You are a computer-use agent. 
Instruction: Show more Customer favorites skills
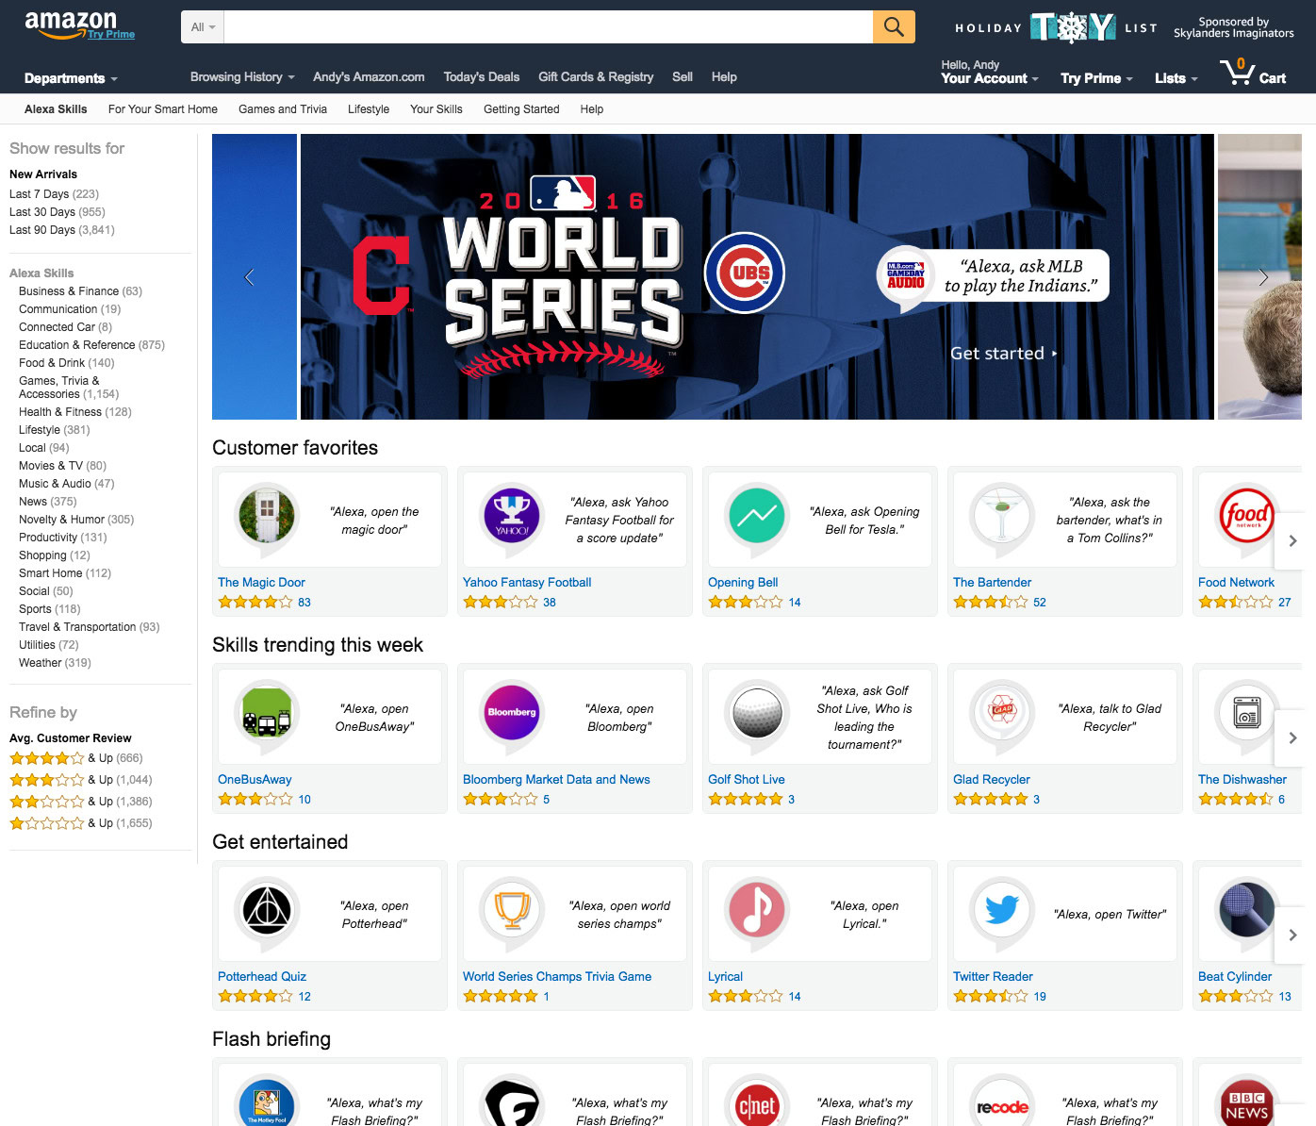point(1292,540)
